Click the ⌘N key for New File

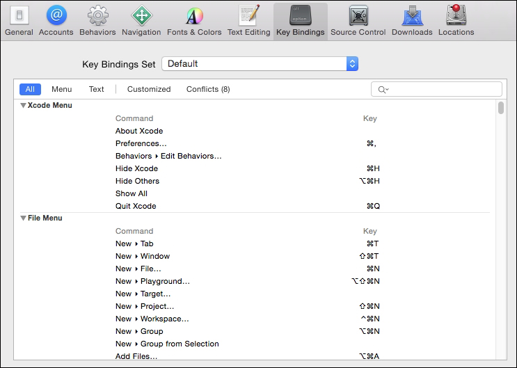tap(373, 269)
